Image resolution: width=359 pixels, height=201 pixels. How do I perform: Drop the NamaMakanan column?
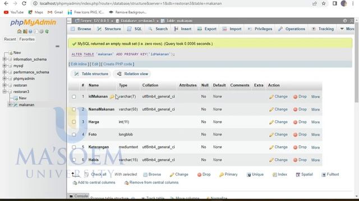pyautogui.click(x=300, y=109)
